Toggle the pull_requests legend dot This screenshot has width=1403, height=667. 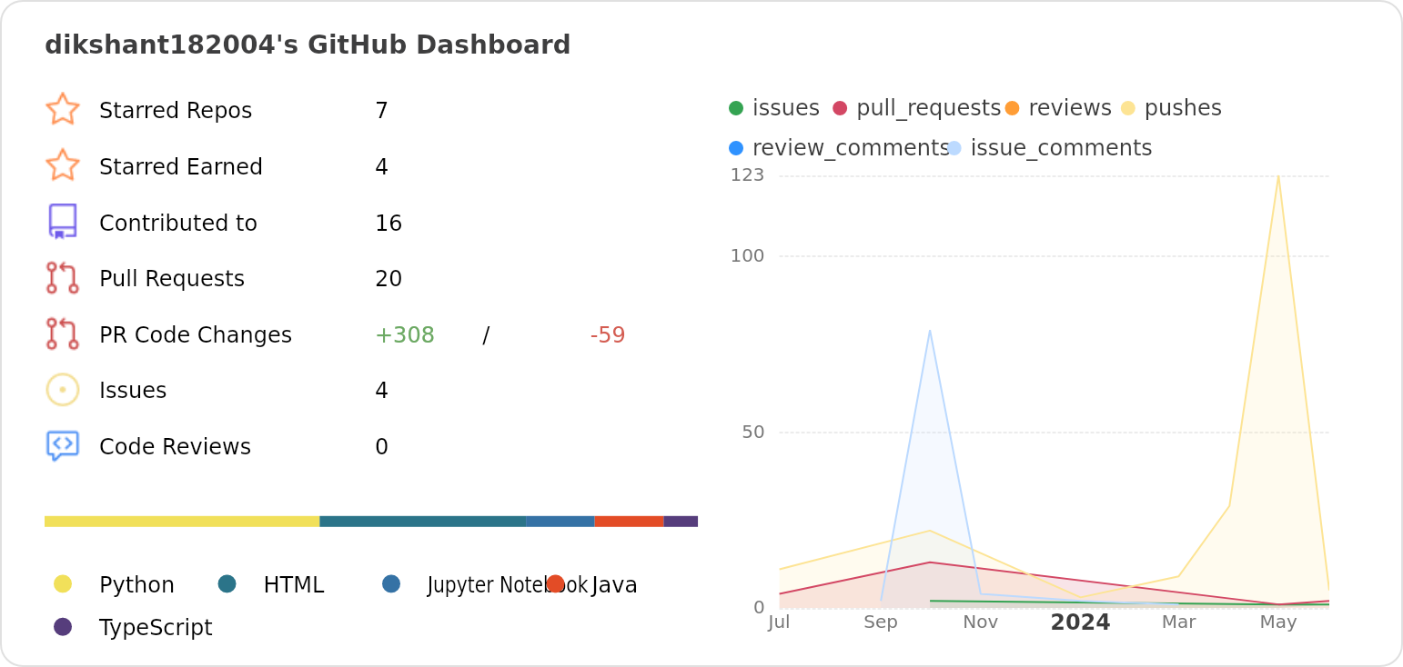click(840, 108)
